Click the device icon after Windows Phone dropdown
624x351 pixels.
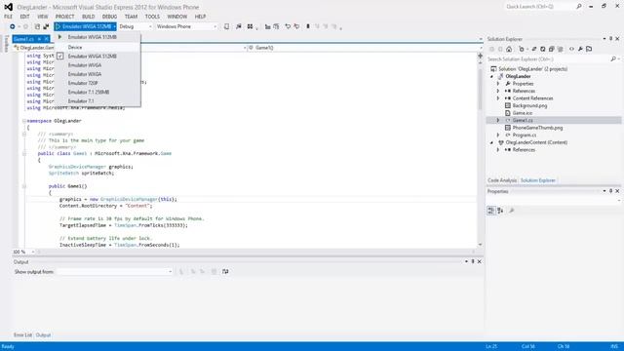pyautogui.click(x=226, y=26)
